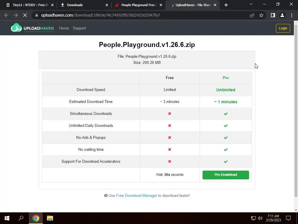The image size is (298, 224).
Task: Click the page vertical scrollbar
Action: [296, 111]
